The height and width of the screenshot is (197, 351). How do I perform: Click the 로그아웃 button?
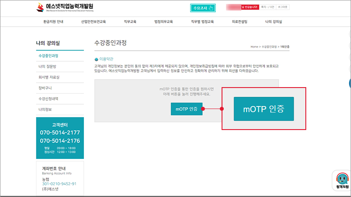[283, 7]
